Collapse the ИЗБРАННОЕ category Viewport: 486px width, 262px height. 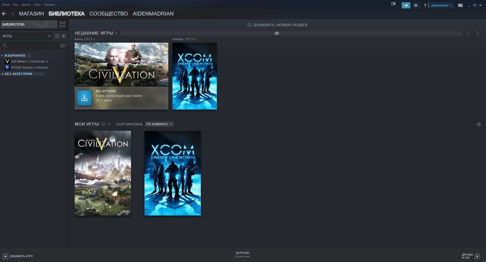[x=2, y=55]
